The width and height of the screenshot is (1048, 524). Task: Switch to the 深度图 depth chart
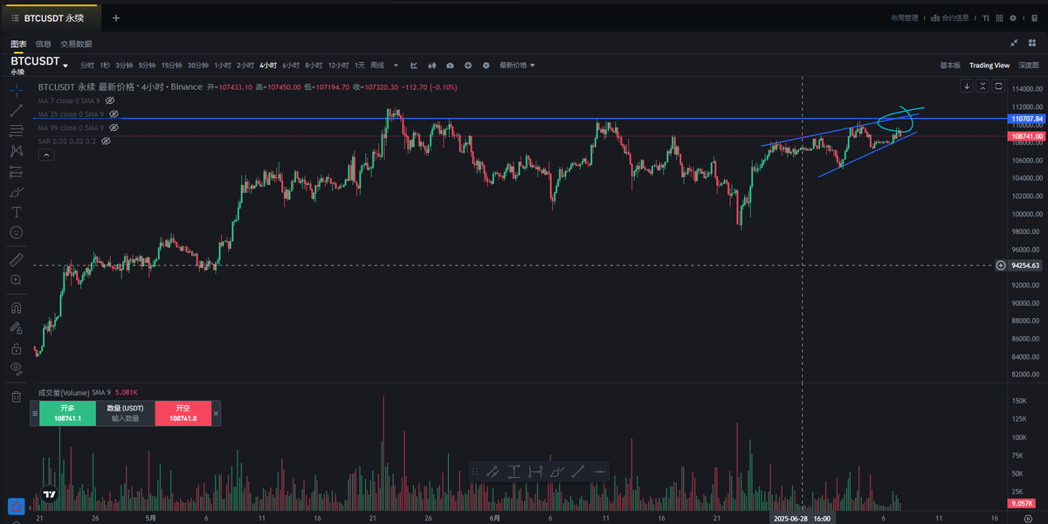coord(1029,65)
